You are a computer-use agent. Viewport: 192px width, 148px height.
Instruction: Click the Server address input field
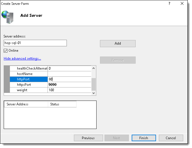[x=35, y=43]
